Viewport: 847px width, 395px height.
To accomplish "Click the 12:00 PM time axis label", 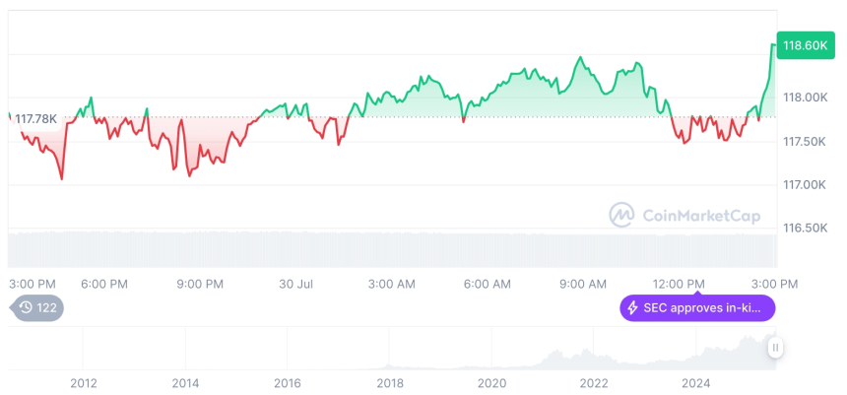I will tap(680, 284).
